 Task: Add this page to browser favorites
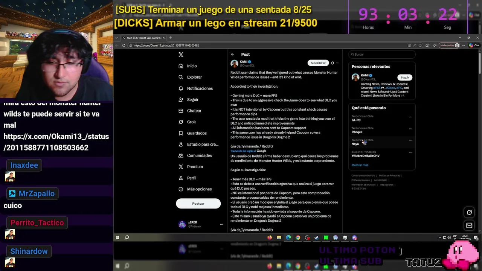coord(420,46)
